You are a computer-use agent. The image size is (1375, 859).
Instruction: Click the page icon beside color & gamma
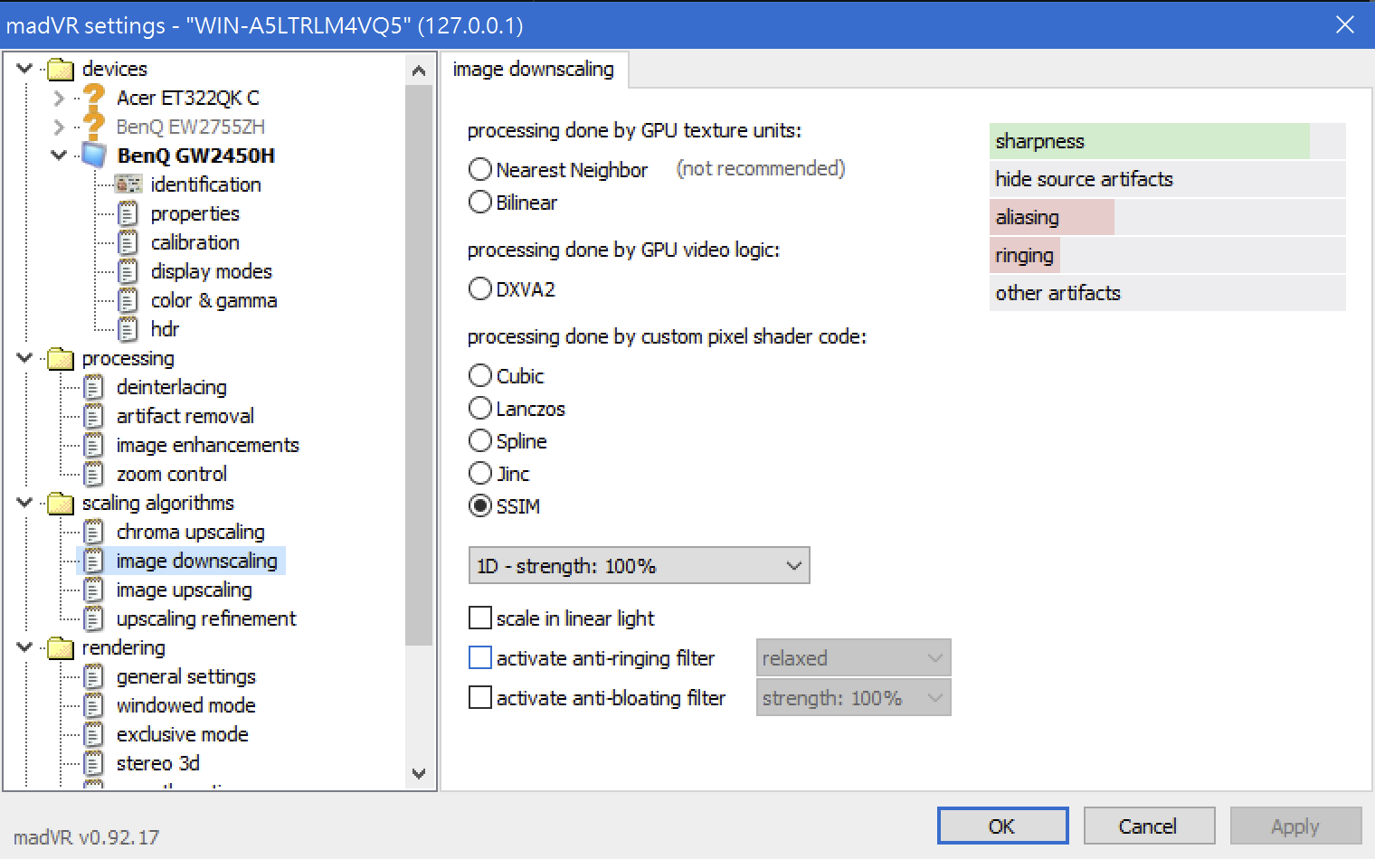click(128, 300)
